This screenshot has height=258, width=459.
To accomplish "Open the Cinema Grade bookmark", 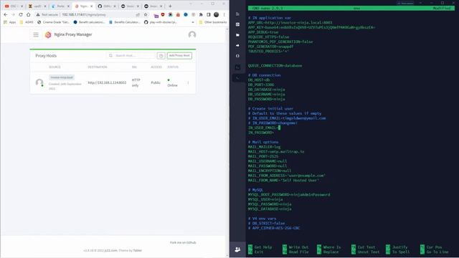I will pyautogui.click(x=53, y=22).
